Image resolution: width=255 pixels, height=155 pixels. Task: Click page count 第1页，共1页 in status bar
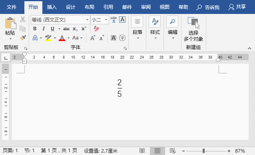pos(59,151)
